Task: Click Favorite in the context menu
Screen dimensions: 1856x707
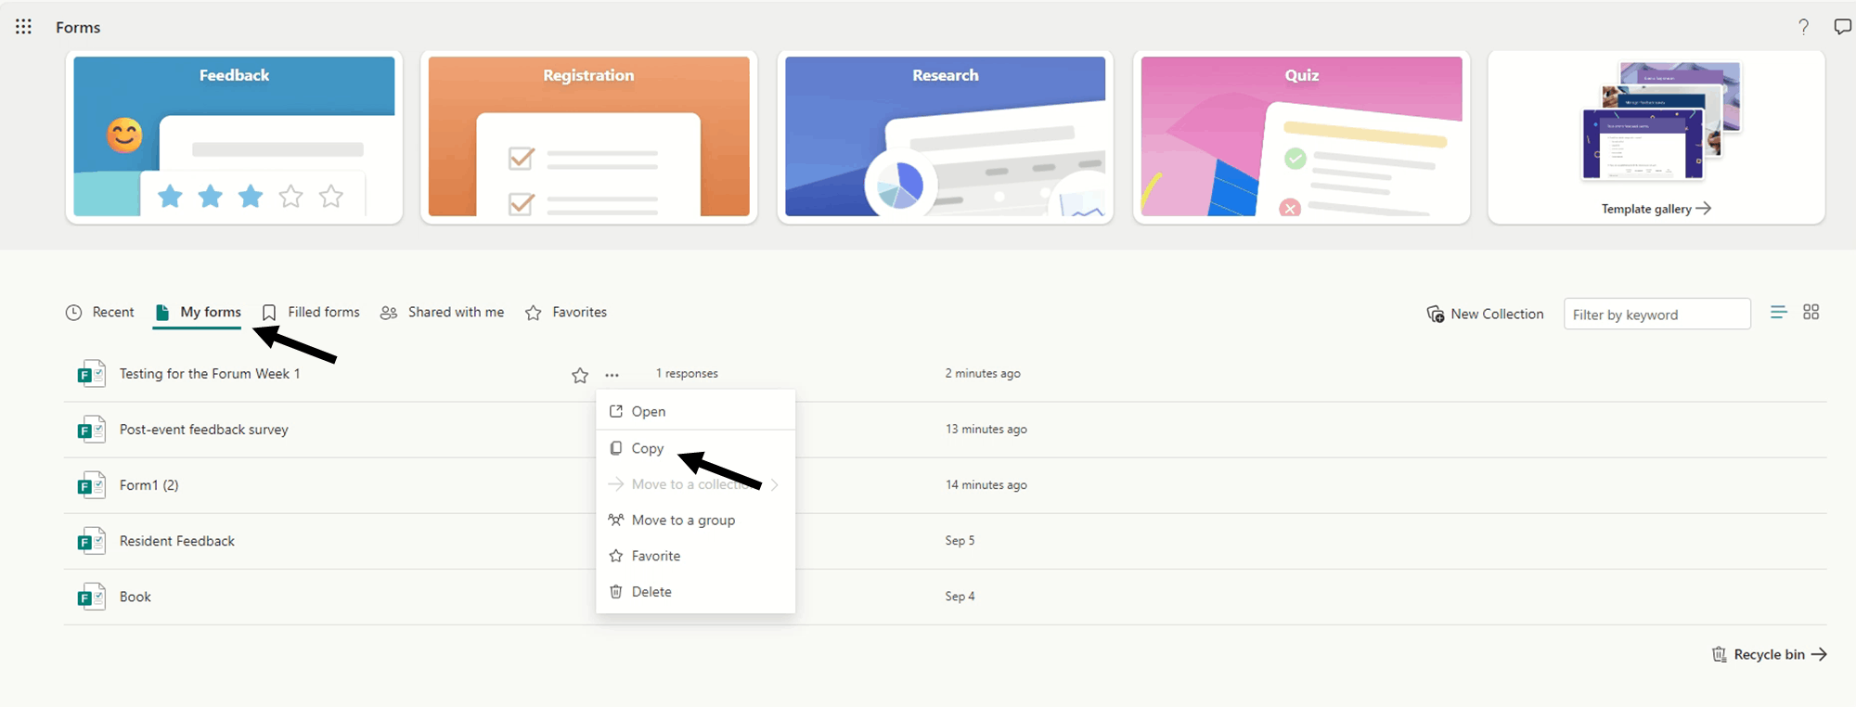Action: (x=695, y=556)
